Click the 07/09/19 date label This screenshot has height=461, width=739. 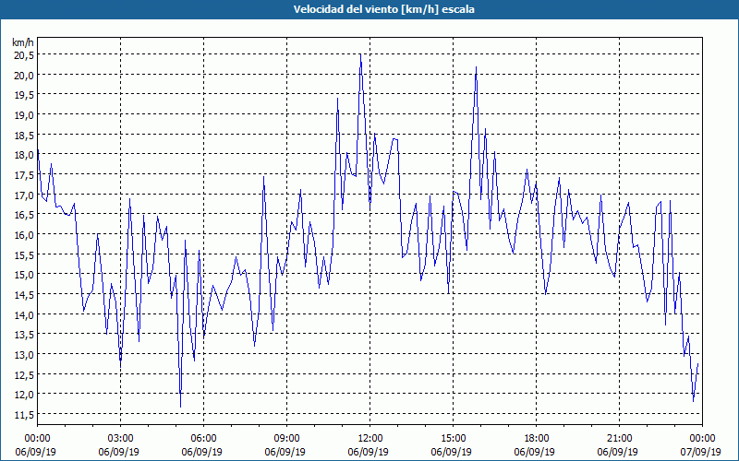point(701,452)
